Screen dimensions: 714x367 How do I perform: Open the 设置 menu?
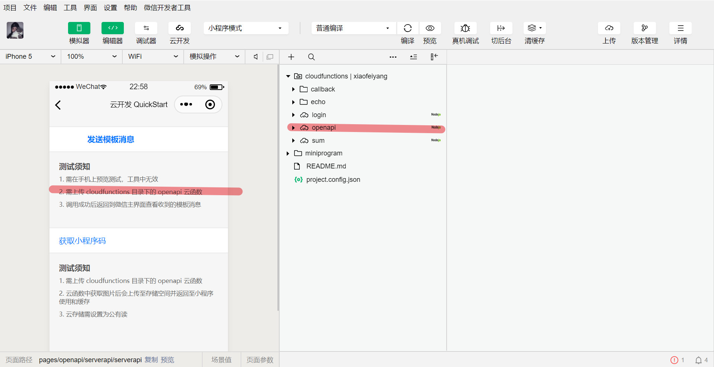pos(110,8)
